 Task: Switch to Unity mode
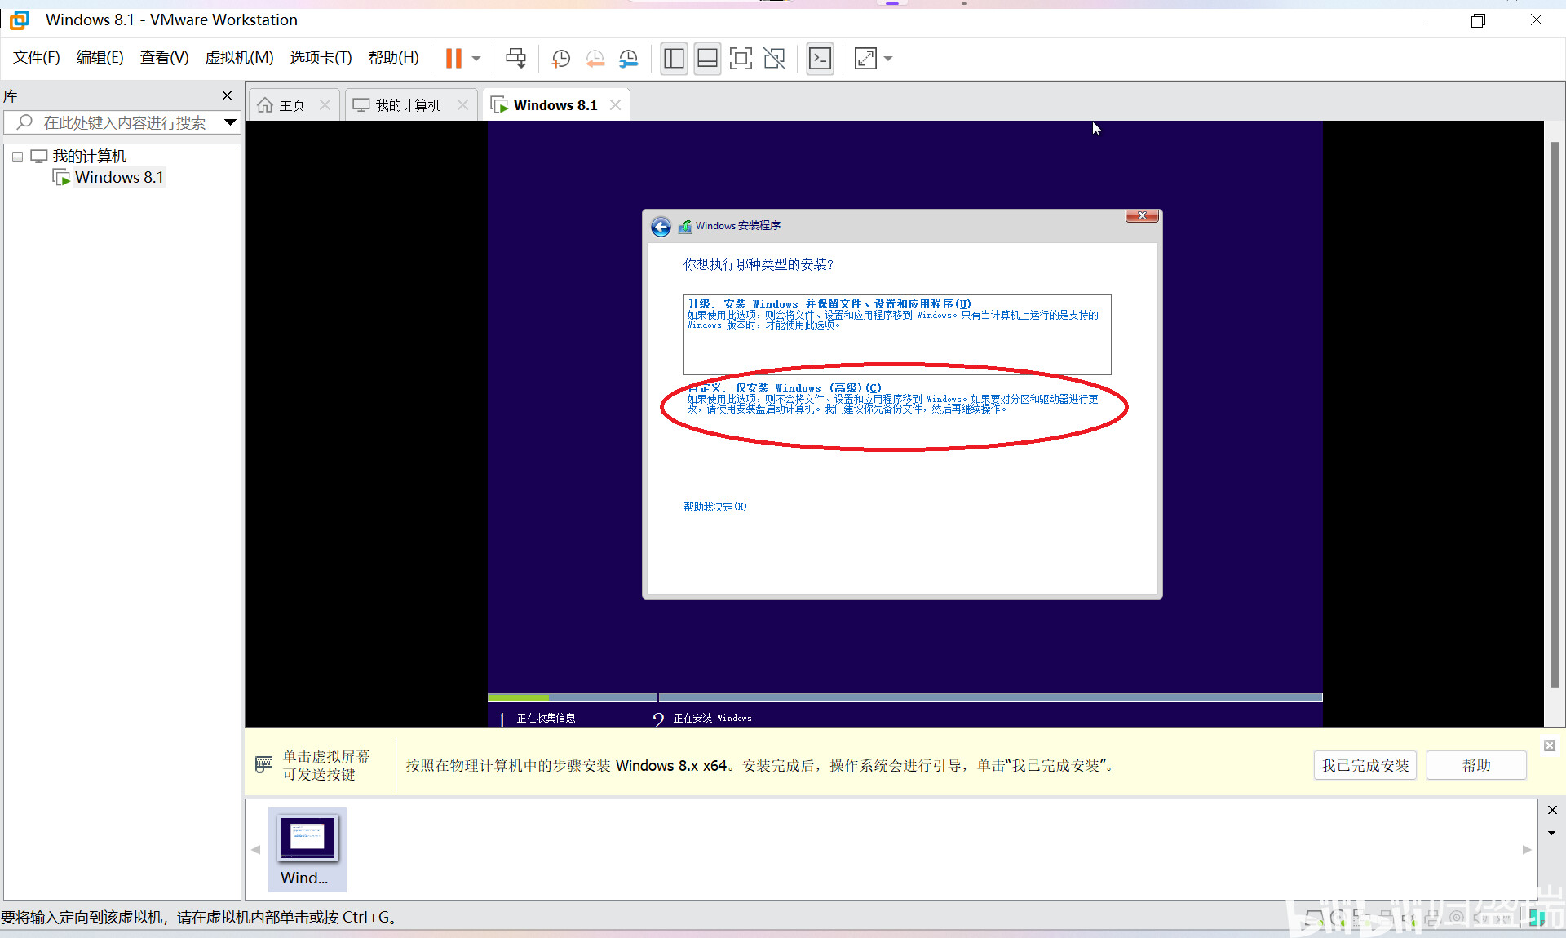774,58
